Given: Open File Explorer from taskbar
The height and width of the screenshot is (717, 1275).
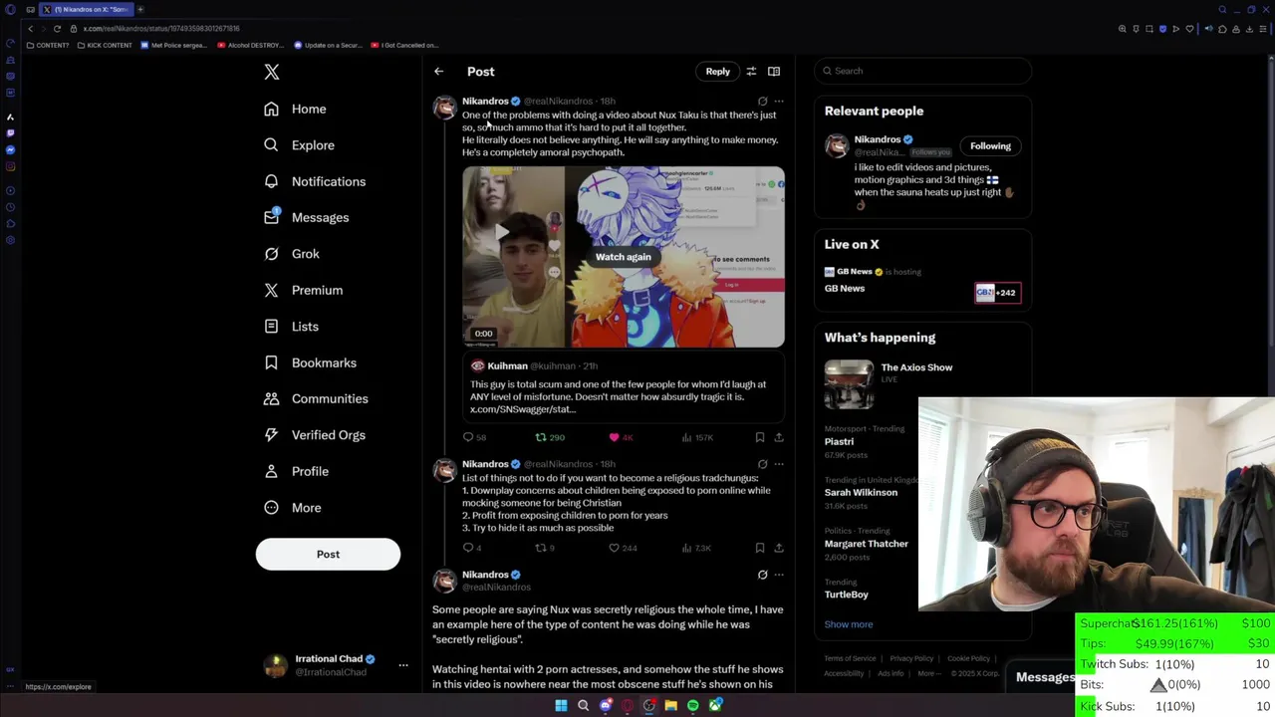Looking at the screenshot, I should pyautogui.click(x=671, y=706).
